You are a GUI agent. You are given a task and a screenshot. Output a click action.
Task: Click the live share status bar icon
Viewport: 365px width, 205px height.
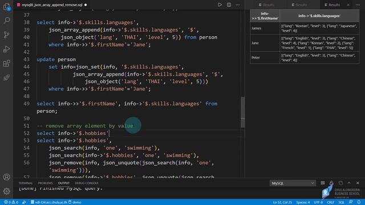tap(24, 202)
